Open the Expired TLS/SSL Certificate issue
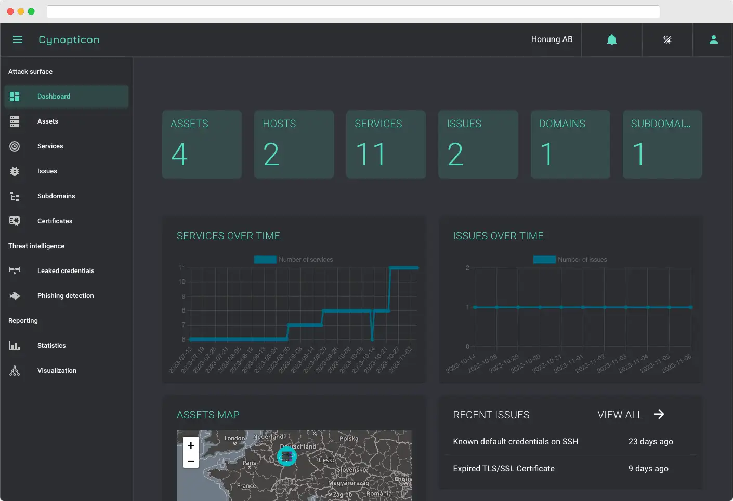The width and height of the screenshot is (733, 501). tap(503, 469)
